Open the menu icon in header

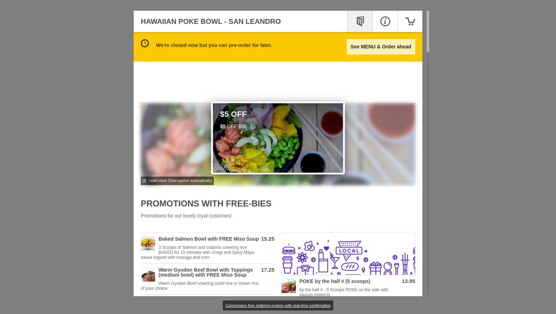click(x=360, y=21)
